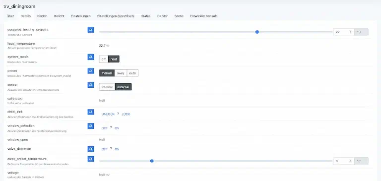
Task: Choose the external sensor
Action: point(123,87)
